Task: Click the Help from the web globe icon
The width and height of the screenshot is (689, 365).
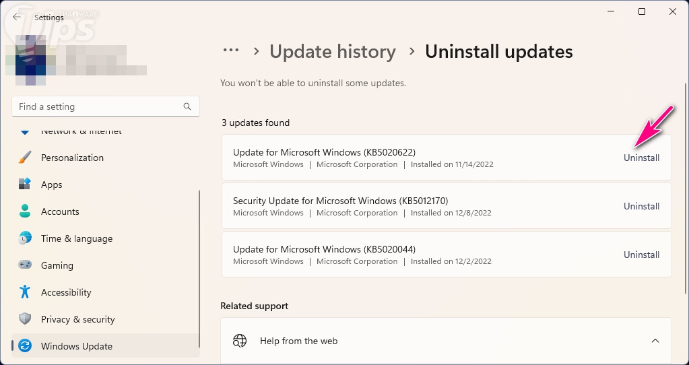Action: pyautogui.click(x=240, y=341)
